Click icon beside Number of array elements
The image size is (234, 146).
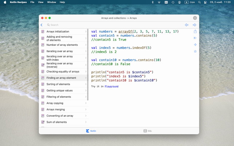pyautogui.click(x=43, y=45)
